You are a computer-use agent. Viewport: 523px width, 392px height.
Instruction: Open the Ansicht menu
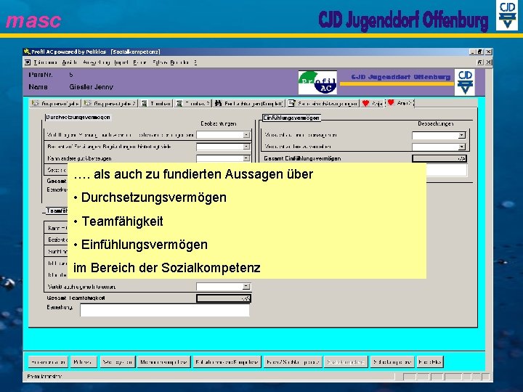click(x=70, y=62)
